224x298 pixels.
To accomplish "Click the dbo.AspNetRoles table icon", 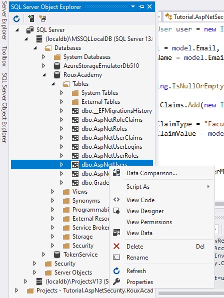I will (75, 129).
